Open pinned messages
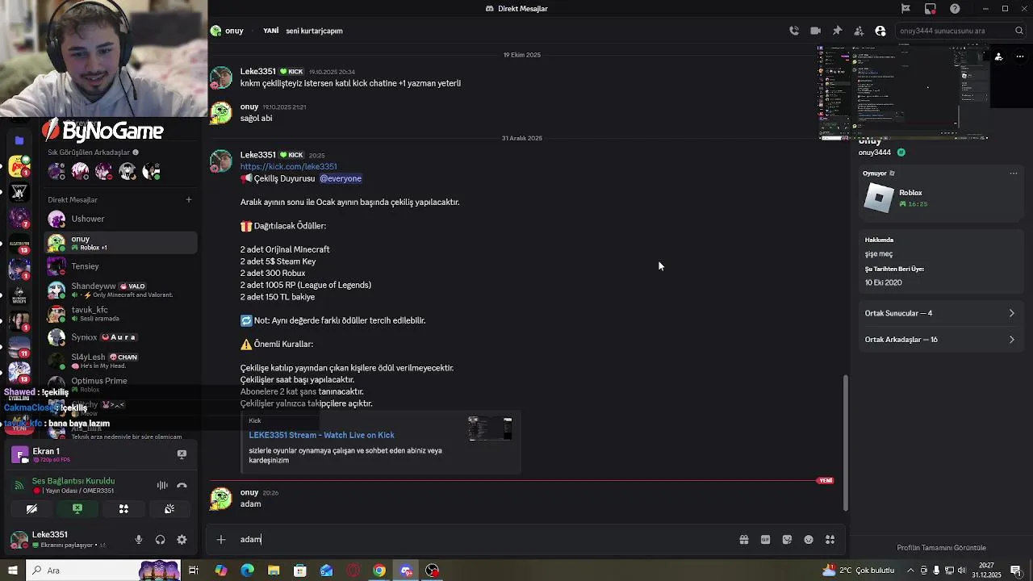 tap(838, 31)
